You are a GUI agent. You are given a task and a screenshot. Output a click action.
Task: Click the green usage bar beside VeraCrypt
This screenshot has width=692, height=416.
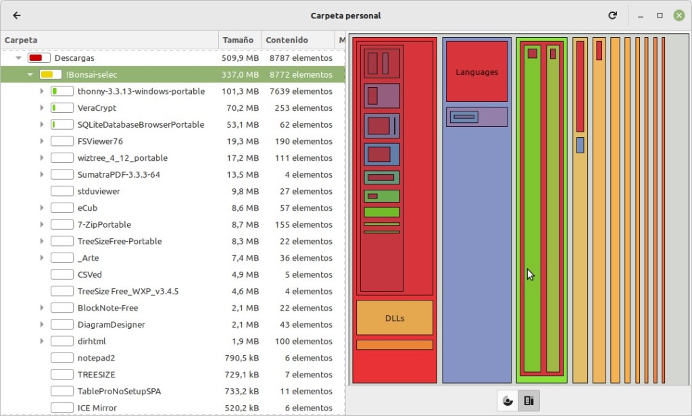[62, 108]
